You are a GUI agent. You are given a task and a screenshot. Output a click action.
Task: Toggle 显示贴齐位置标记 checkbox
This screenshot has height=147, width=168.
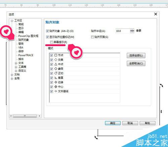pos(47,37)
